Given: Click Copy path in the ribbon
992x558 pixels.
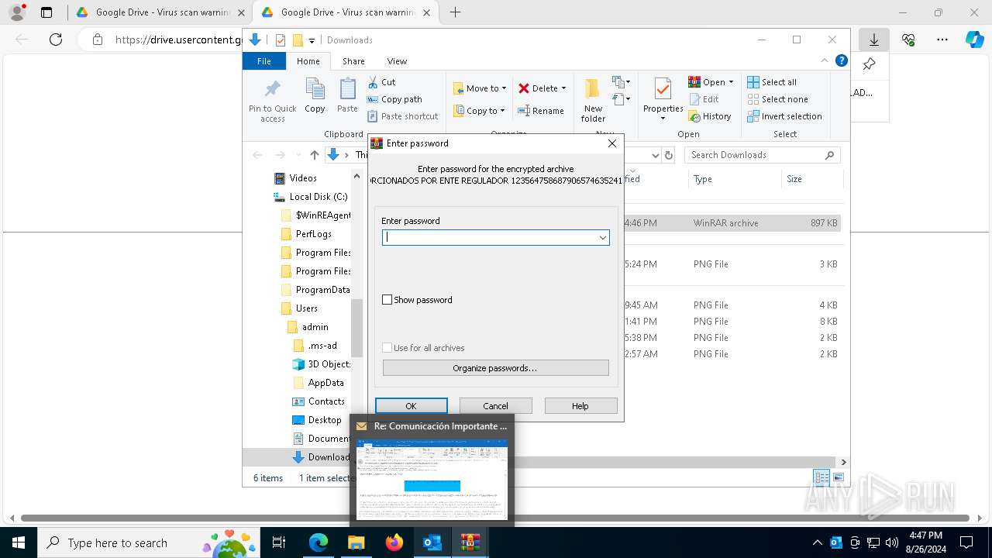Looking at the screenshot, I should pyautogui.click(x=394, y=99).
